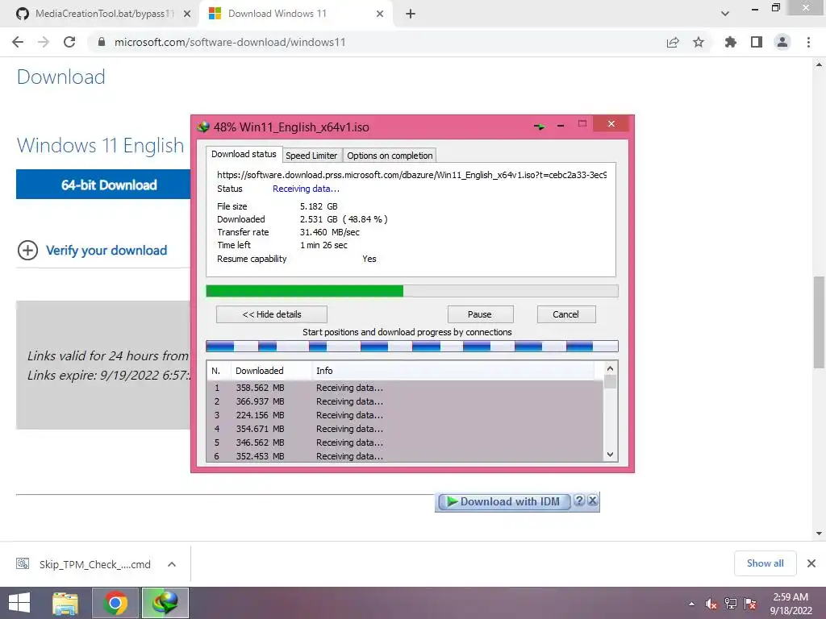Pause the Win11 ISO download
The image size is (826, 619).
tap(480, 314)
